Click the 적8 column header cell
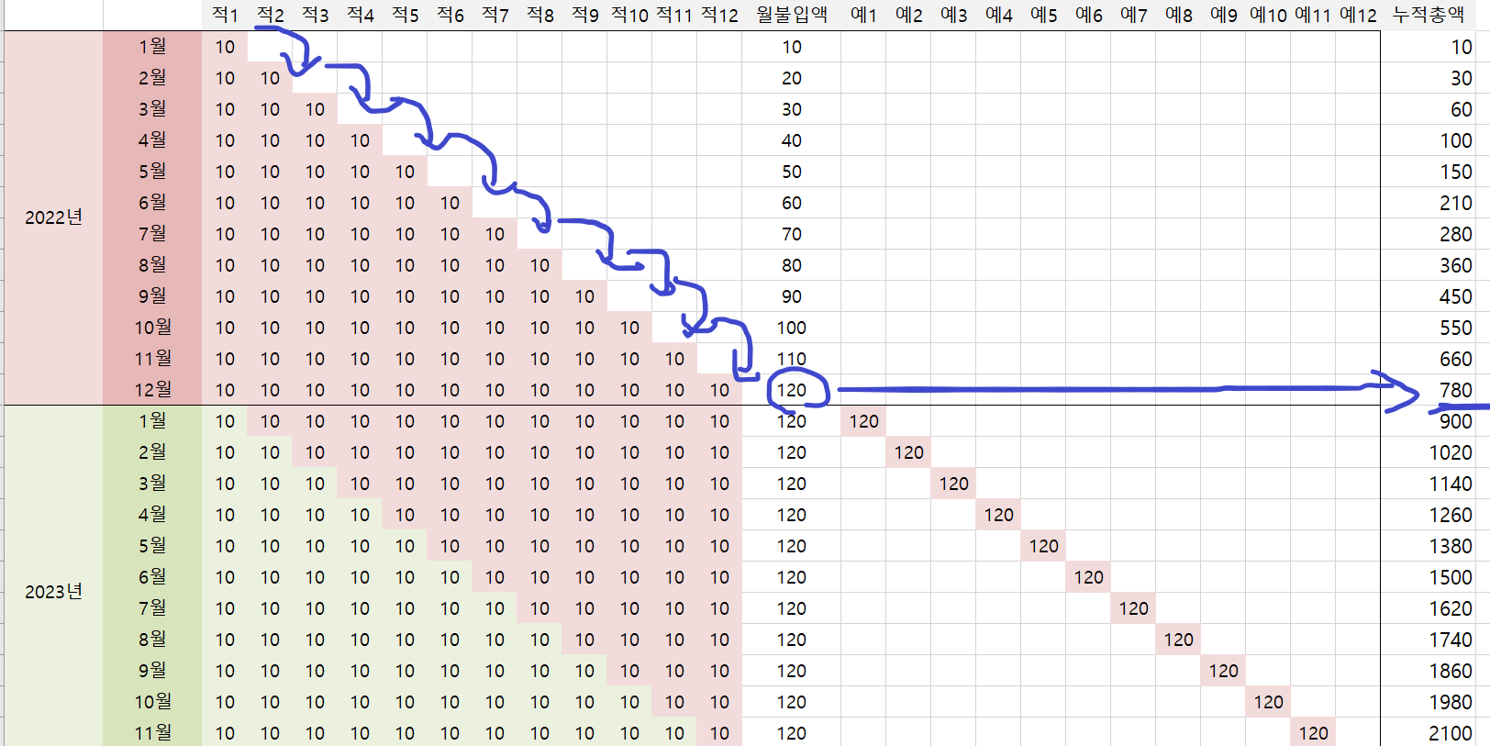Screen dimensions: 1490x746 coord(539,15)
